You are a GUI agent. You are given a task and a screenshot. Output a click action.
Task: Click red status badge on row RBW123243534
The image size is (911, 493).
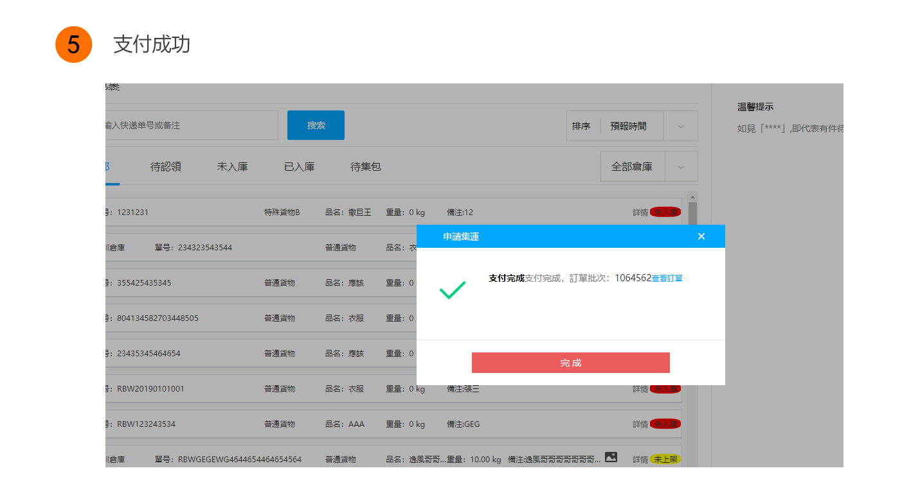point(665,424)
